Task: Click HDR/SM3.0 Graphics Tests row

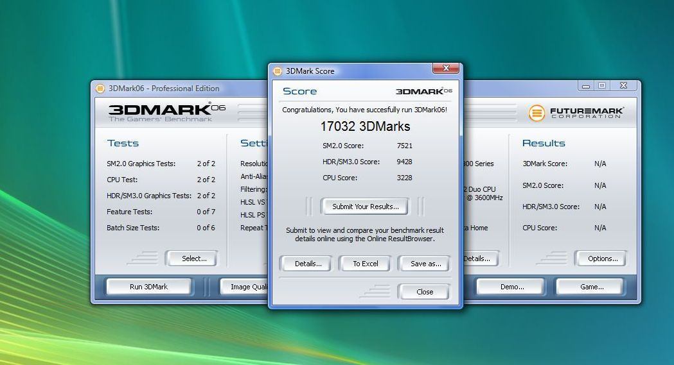Action: (161, 196)
